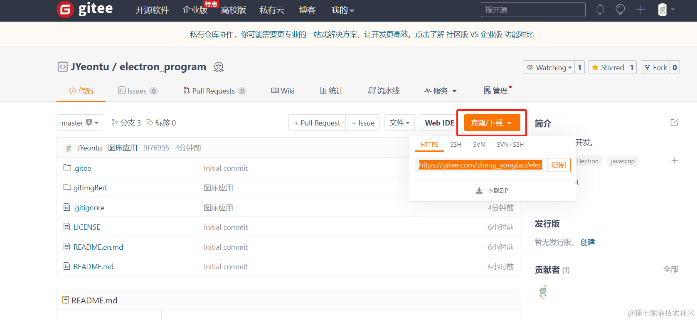This screenshot has height=320, width=697.
Task: Click the .gitignore file icon
Action: [66, 207]
